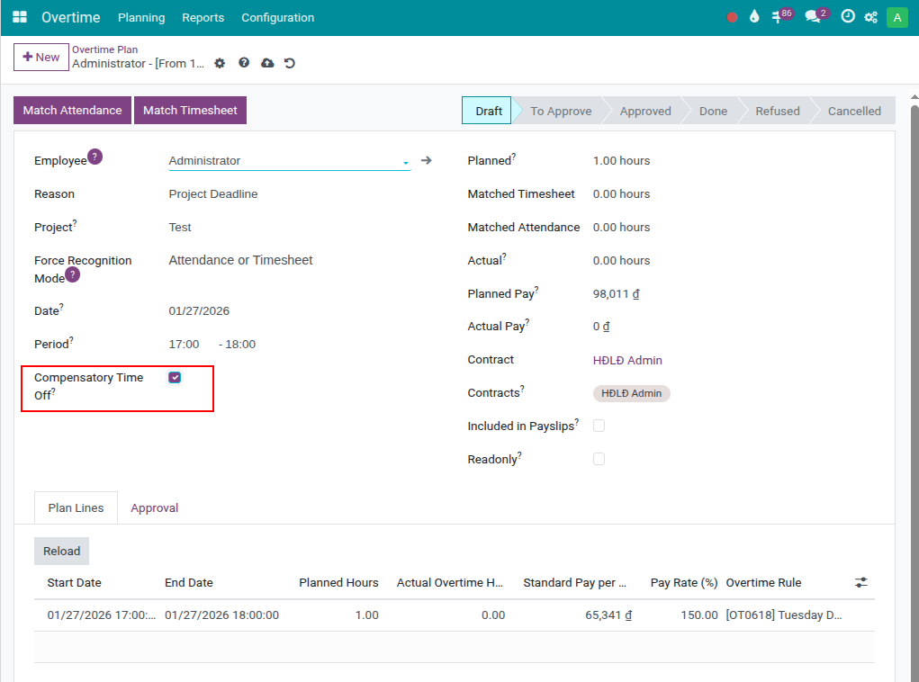Click the clock timesheet icon in top bar
The image size is (919, 682).
[847, 16]
